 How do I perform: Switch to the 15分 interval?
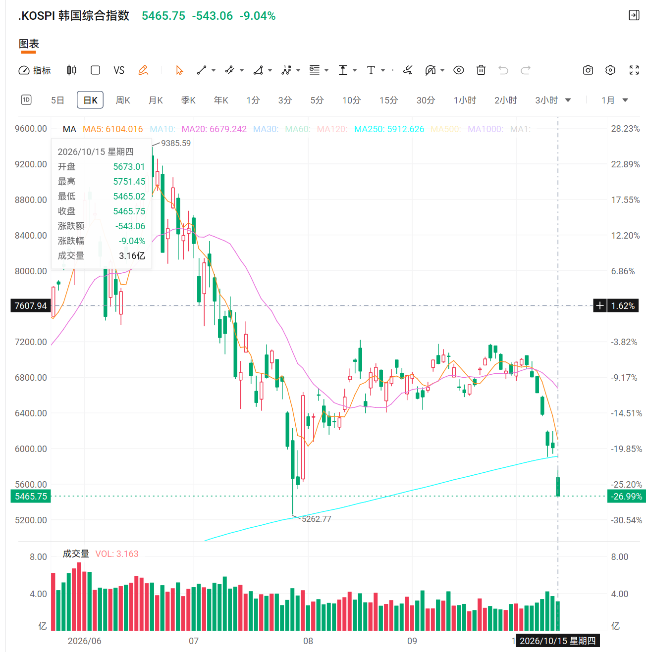click(x=389, y=100)
